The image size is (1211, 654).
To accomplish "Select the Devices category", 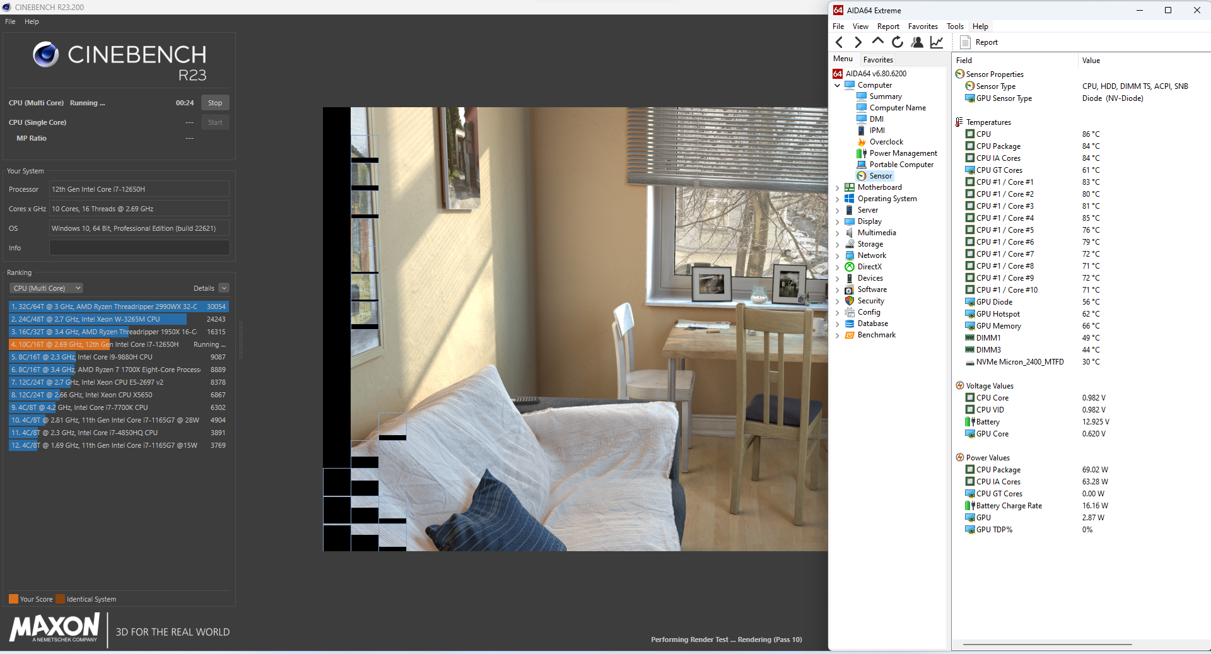I will click(x=870, y=278).
